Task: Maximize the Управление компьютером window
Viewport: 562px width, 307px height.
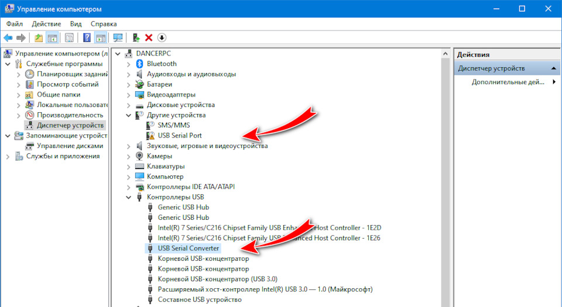Action: click(522, 9)
